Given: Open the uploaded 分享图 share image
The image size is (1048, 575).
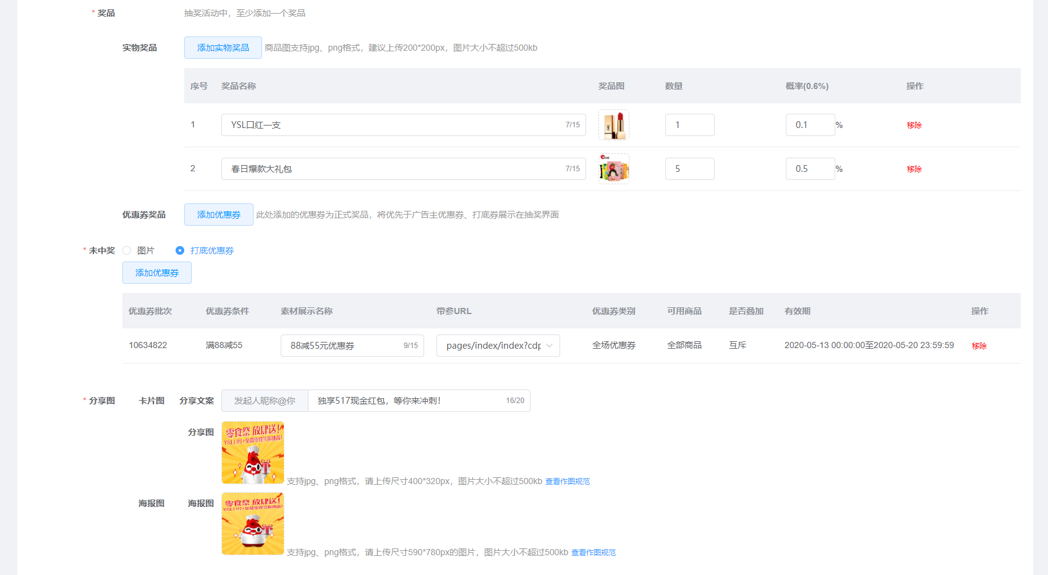Looking at the screenshot, I should pyautogui.click(x=253, y=453).
